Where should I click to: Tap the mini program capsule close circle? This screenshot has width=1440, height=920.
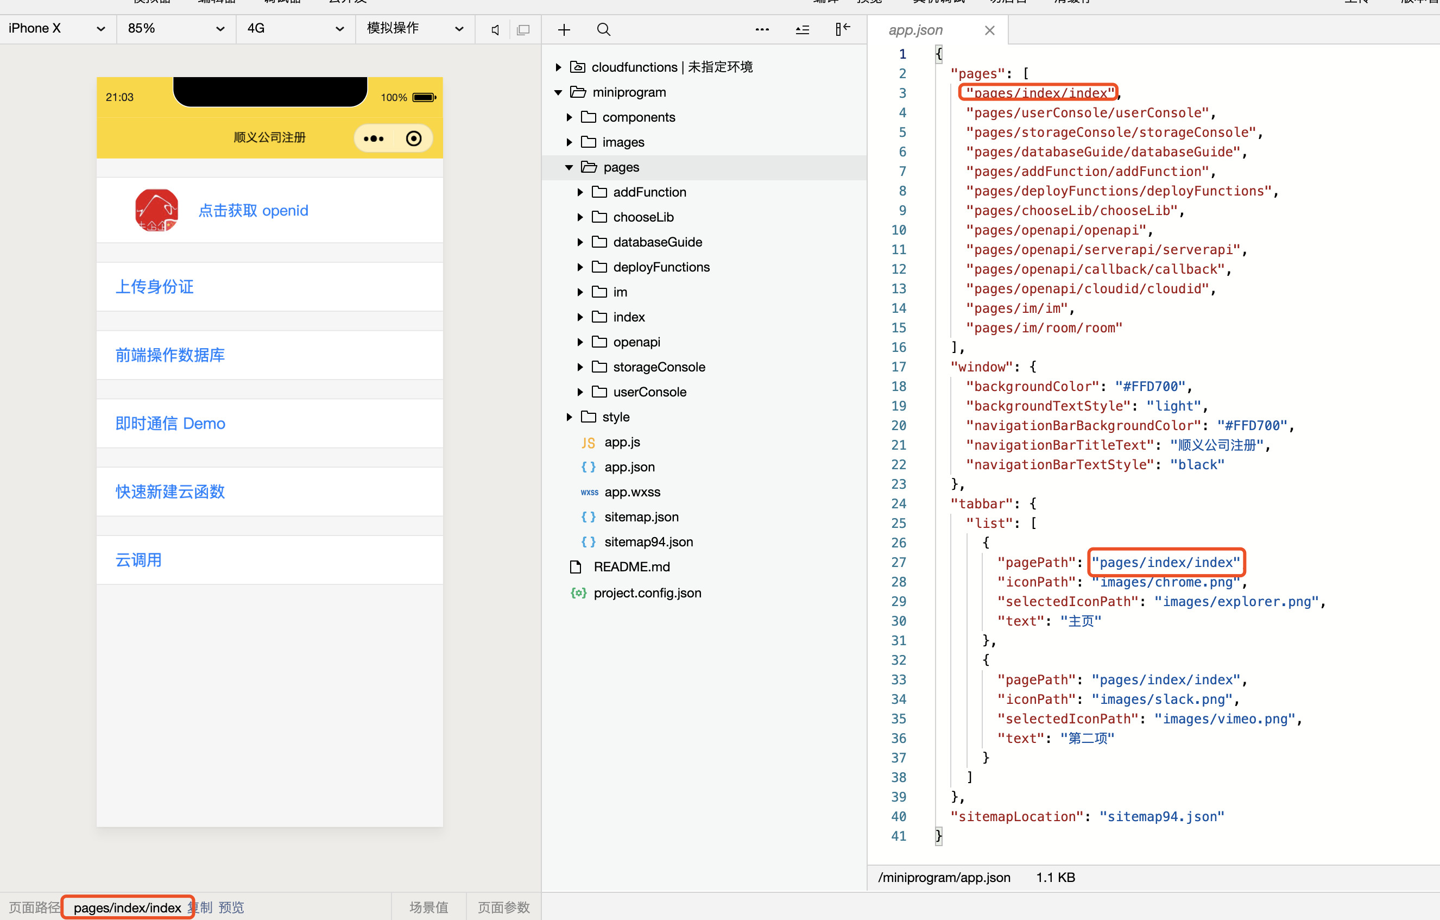pyautogui.click(x=414, y=139)
